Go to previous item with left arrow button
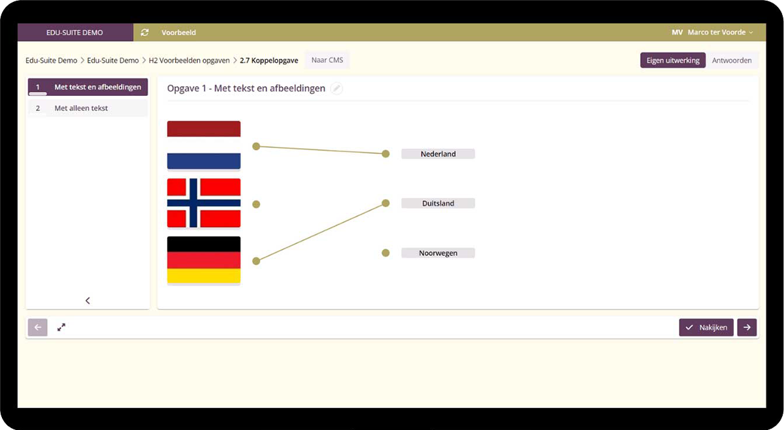The height and width of the screenshot is (430, 784). coord(37,328)
